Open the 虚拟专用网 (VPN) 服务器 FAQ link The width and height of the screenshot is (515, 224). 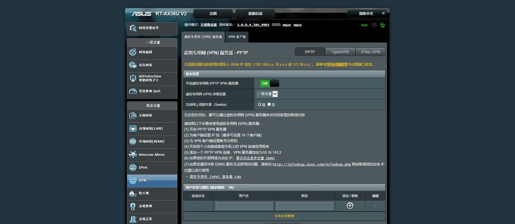click(x=215, y=177)
